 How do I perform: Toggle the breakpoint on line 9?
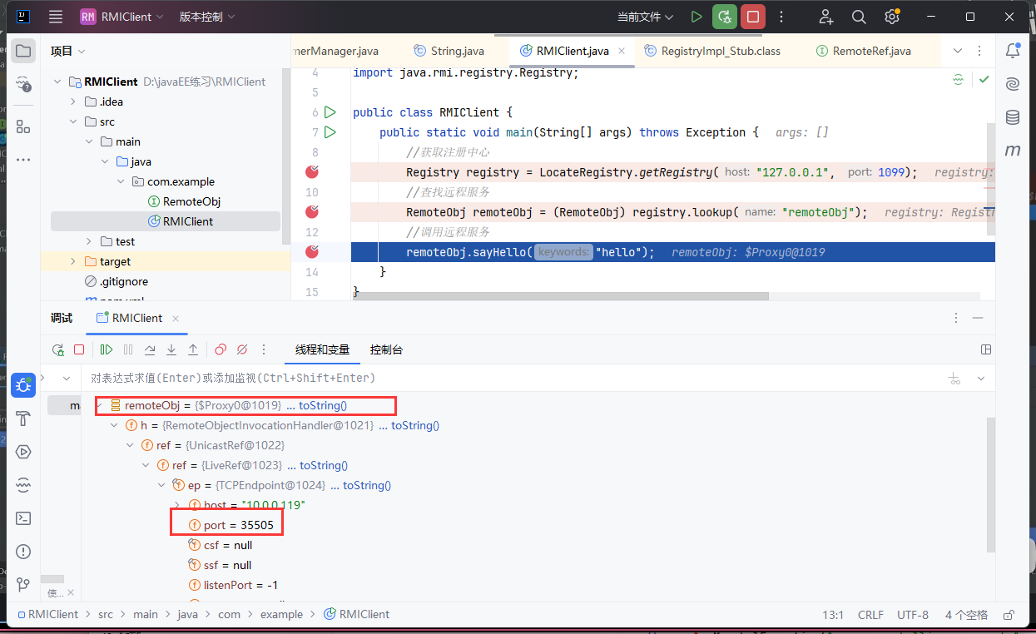[x=312, y=172]
